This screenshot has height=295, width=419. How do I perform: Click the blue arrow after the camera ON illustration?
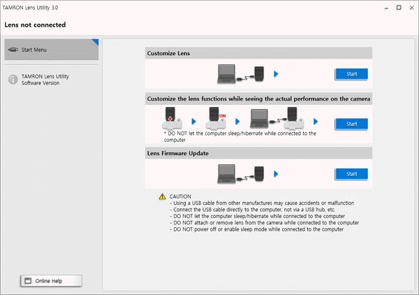pyautogui.click(x=237, y=122)
